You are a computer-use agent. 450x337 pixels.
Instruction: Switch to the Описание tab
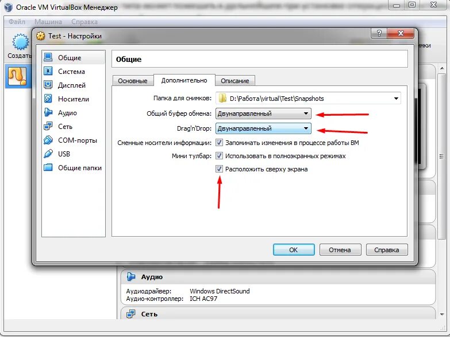[x=234, y=81]
